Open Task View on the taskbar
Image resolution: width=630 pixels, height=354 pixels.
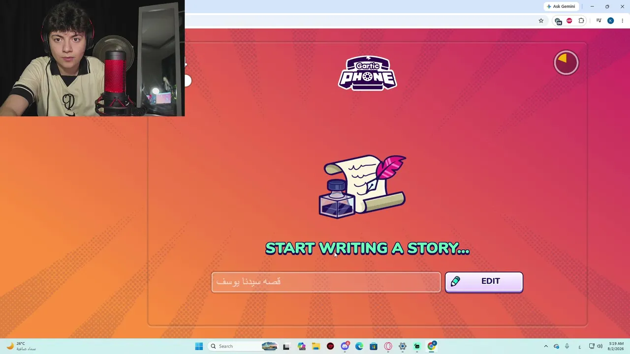tap(286, 346)
